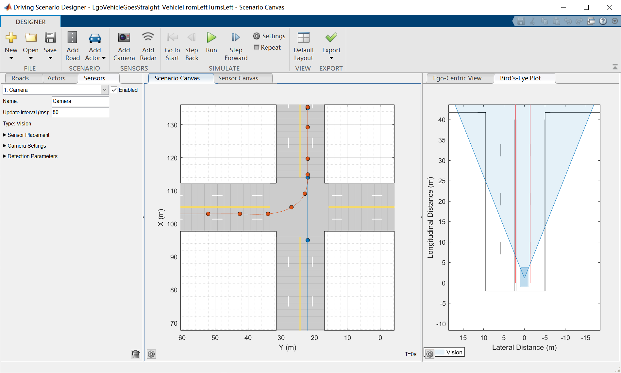Open the Open dropdown arrow
Screen dimensions: 621x373
click(x=31, y=58)
